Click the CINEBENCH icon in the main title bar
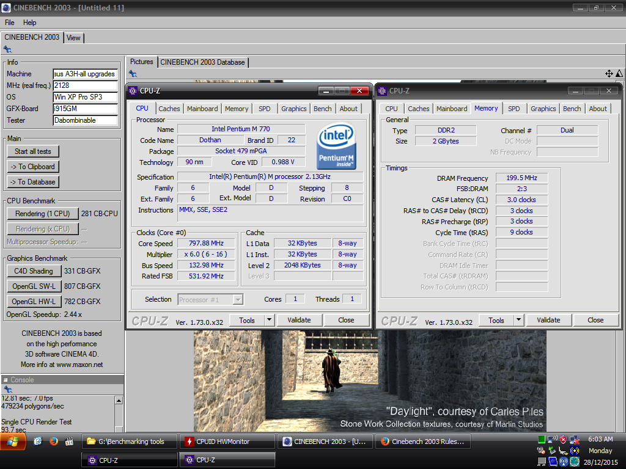The height and width of the screenshot is (469, 626). pyautogui.click(x=6, y=7)
